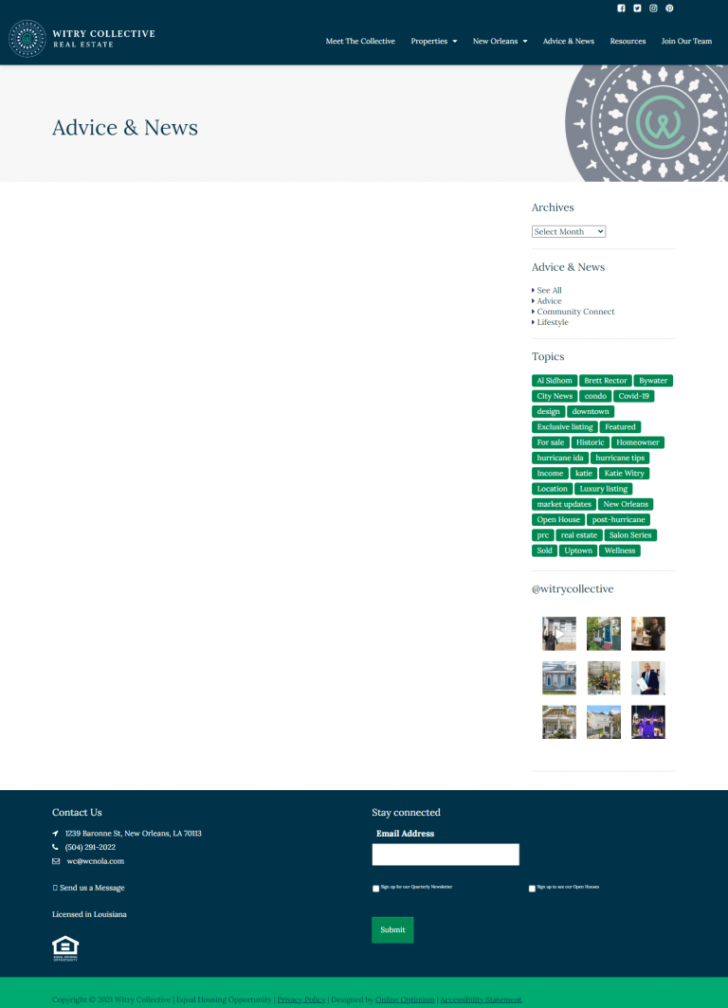728x1008 pixels.
Task: Open the Select Month archives dropdown
Action: pyautogui.click(x=569, y=231)
